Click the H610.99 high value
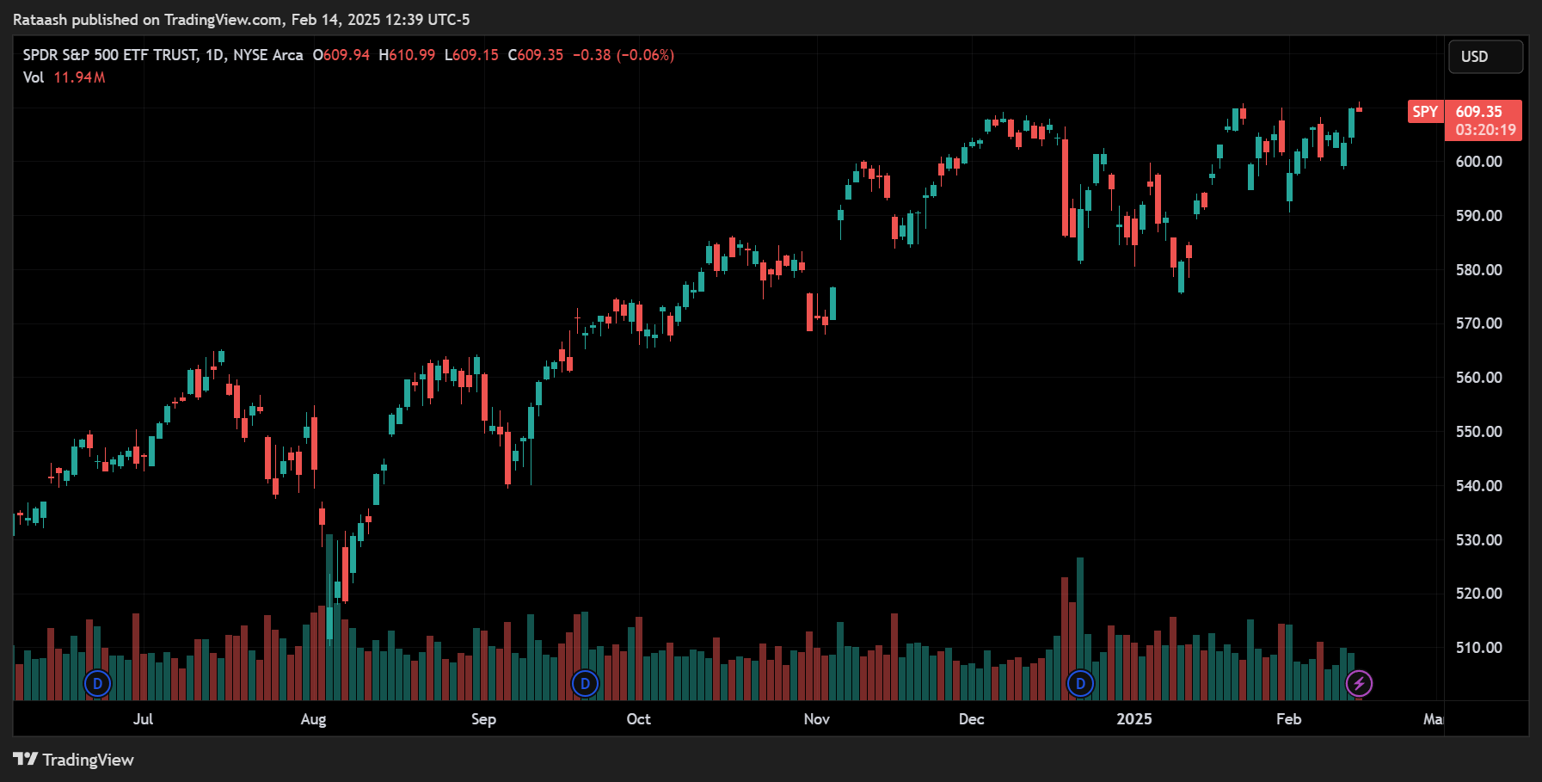 [407, 55]
